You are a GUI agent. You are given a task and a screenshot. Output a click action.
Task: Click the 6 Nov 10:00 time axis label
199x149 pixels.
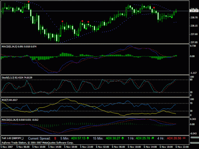click(x=134, y=147)
